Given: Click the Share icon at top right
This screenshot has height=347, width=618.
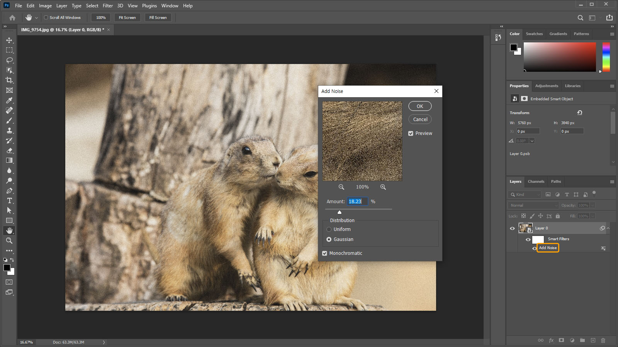Looking at the screenshot, I should click(x=610, y=17).
